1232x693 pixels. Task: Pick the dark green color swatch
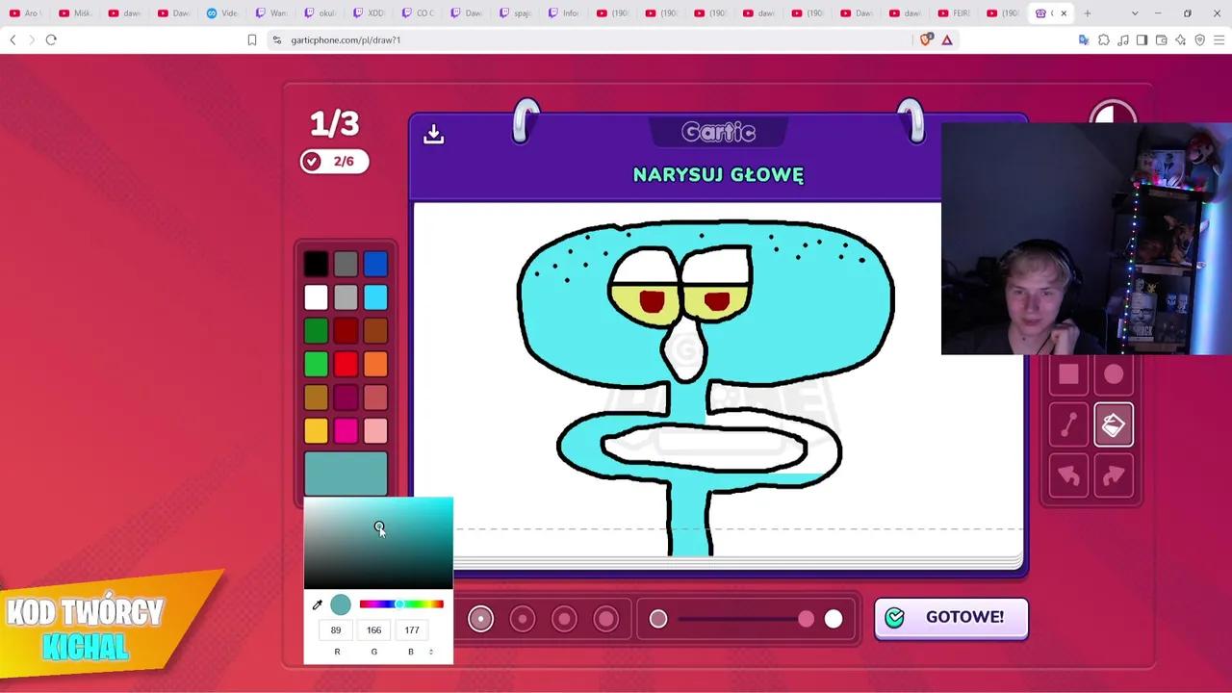tap(316, 331)
